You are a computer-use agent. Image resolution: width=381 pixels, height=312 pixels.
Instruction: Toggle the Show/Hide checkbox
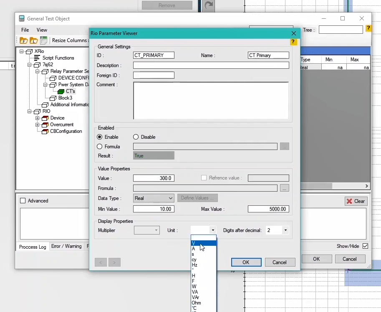[365, 246]
